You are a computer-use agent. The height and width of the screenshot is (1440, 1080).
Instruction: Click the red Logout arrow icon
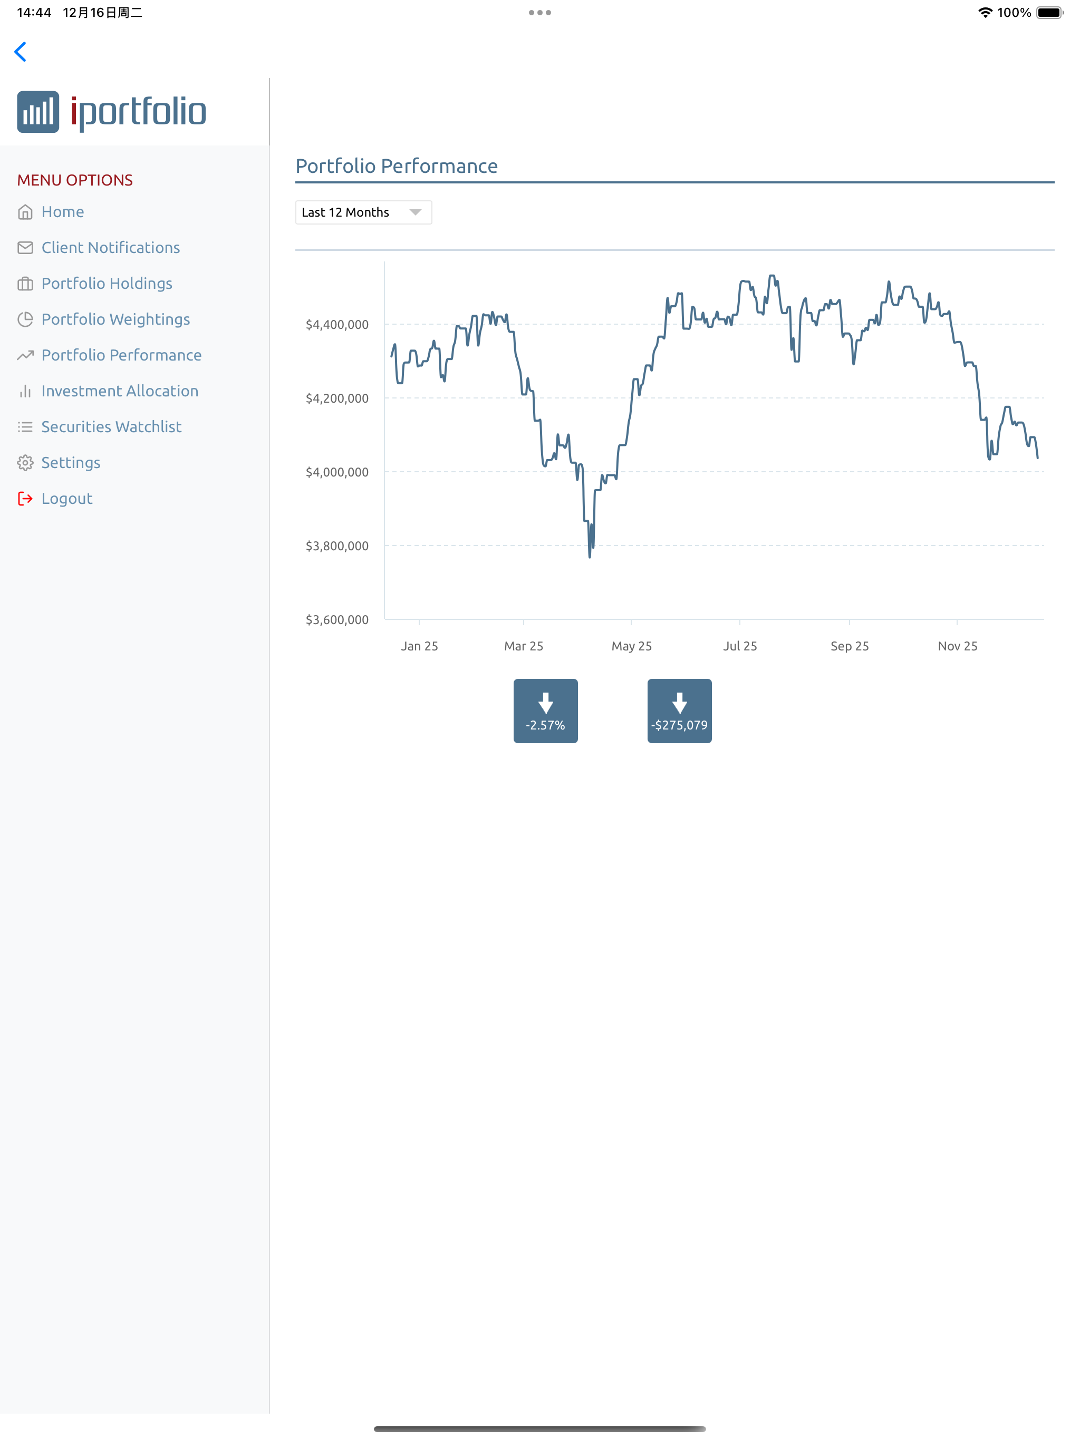25,499
